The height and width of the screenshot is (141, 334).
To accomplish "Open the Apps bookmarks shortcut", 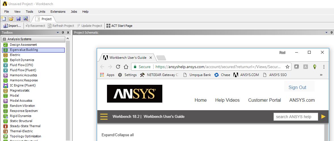I will pyautogui.click(x=107, y=75).
